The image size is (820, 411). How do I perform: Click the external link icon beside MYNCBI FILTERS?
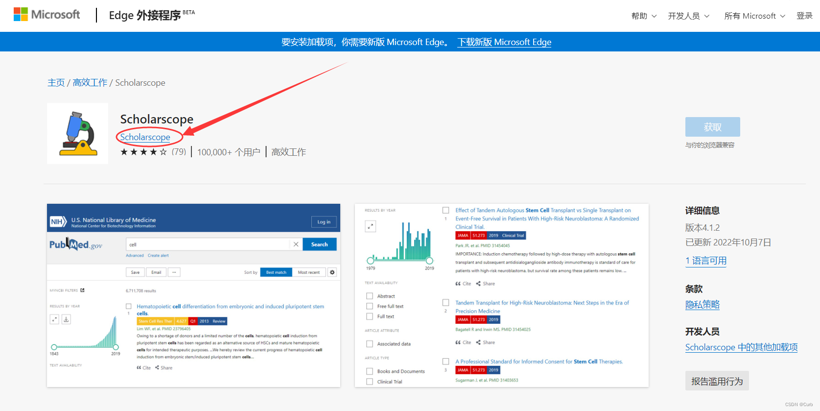click(x=82, y=290)
